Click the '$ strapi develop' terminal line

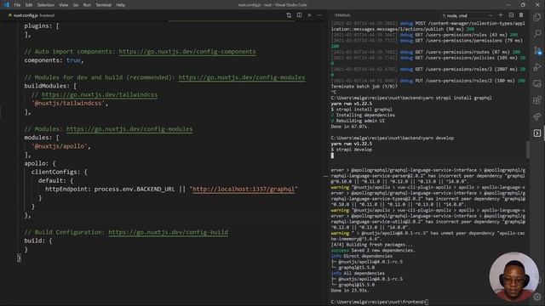pyautogui.click(x=352, y=150)
